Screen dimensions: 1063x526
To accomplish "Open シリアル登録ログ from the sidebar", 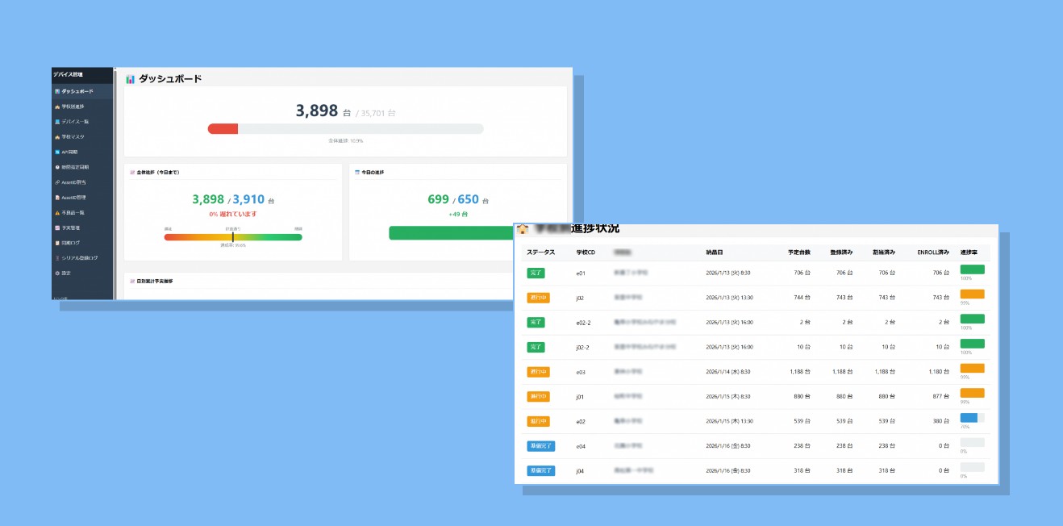I will 79,258.
